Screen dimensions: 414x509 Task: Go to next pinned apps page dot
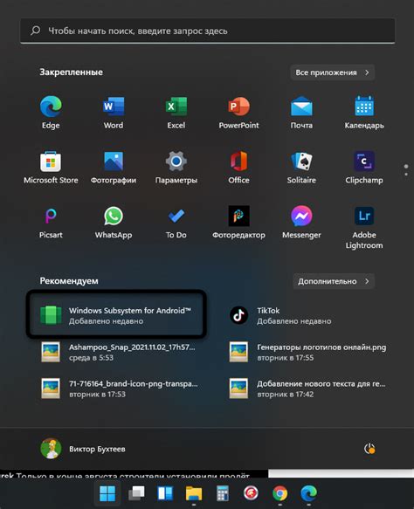(406, 175)
